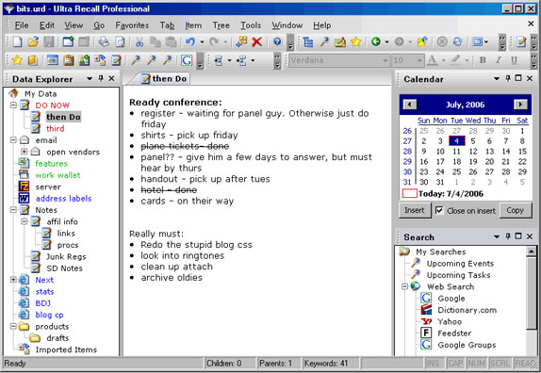Print using the printer icon

pos(104,42)
